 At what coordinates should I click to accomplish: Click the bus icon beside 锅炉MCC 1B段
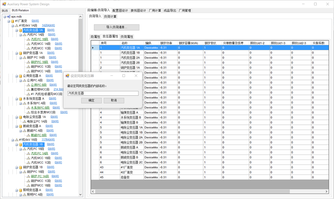pos(28,185)
